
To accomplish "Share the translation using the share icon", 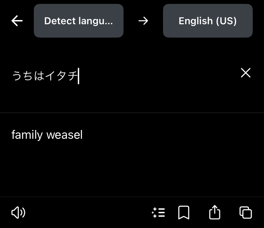I will coord(215,212).
